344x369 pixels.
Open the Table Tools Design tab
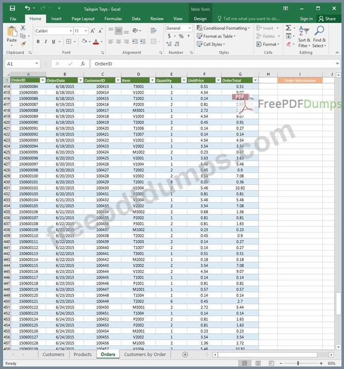pos(200,19)
